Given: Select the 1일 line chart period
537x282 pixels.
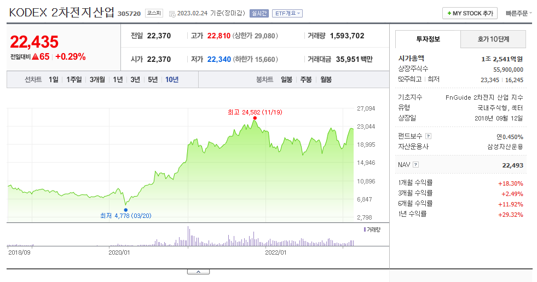Looking at the screenshot, I should (54, 79).
